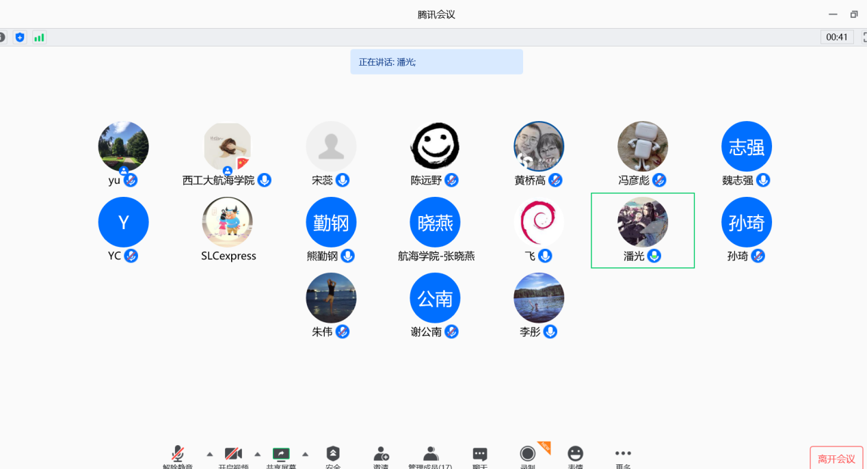The width and height of the screenshot is (867, 469).
Task: Click the muted mic icon beside yu
Action: click(131, 180)
